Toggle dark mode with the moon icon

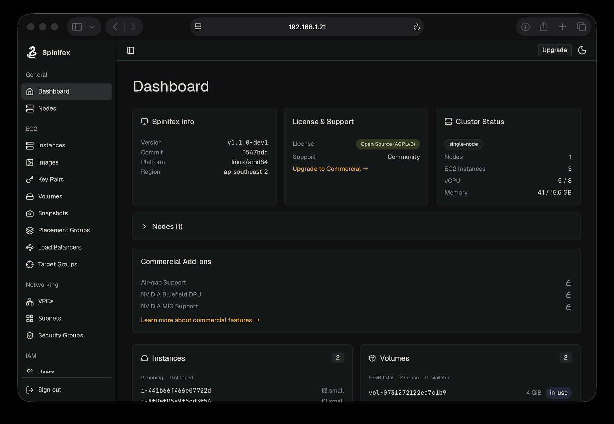pos(582,50)
